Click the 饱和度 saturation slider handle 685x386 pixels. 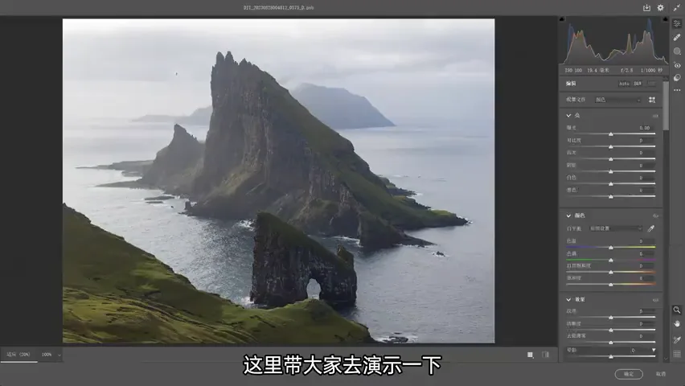[x=611, y=285]
